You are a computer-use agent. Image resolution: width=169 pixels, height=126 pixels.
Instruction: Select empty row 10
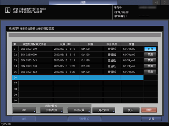coord(77,100)
